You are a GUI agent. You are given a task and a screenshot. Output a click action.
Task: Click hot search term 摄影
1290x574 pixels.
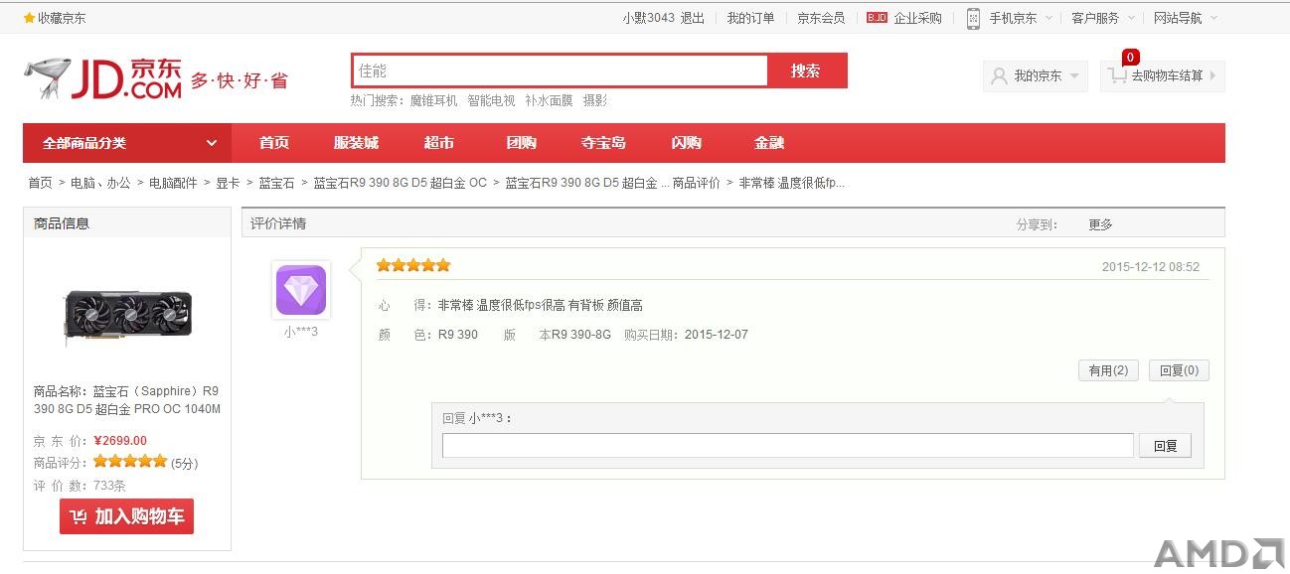pos(594,100)
